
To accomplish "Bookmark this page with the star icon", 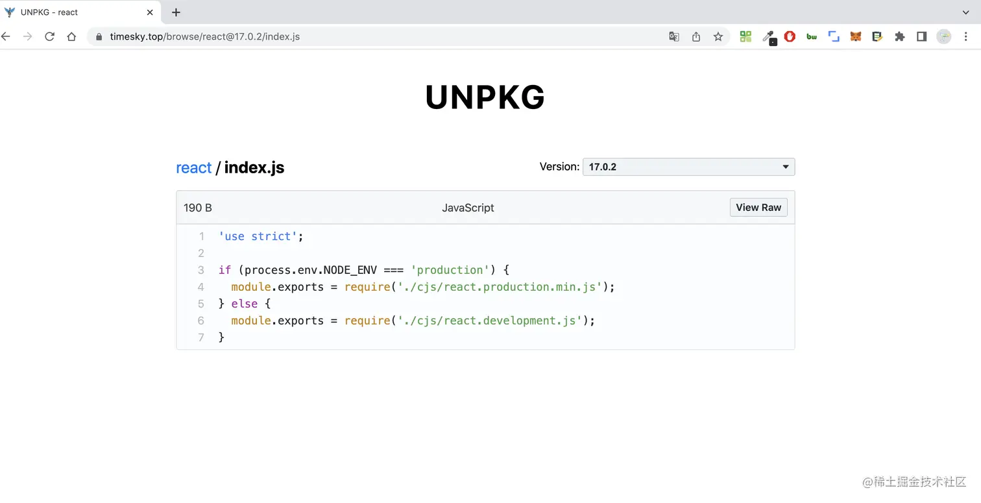I will pyautogui.click(x=718, y=37).
